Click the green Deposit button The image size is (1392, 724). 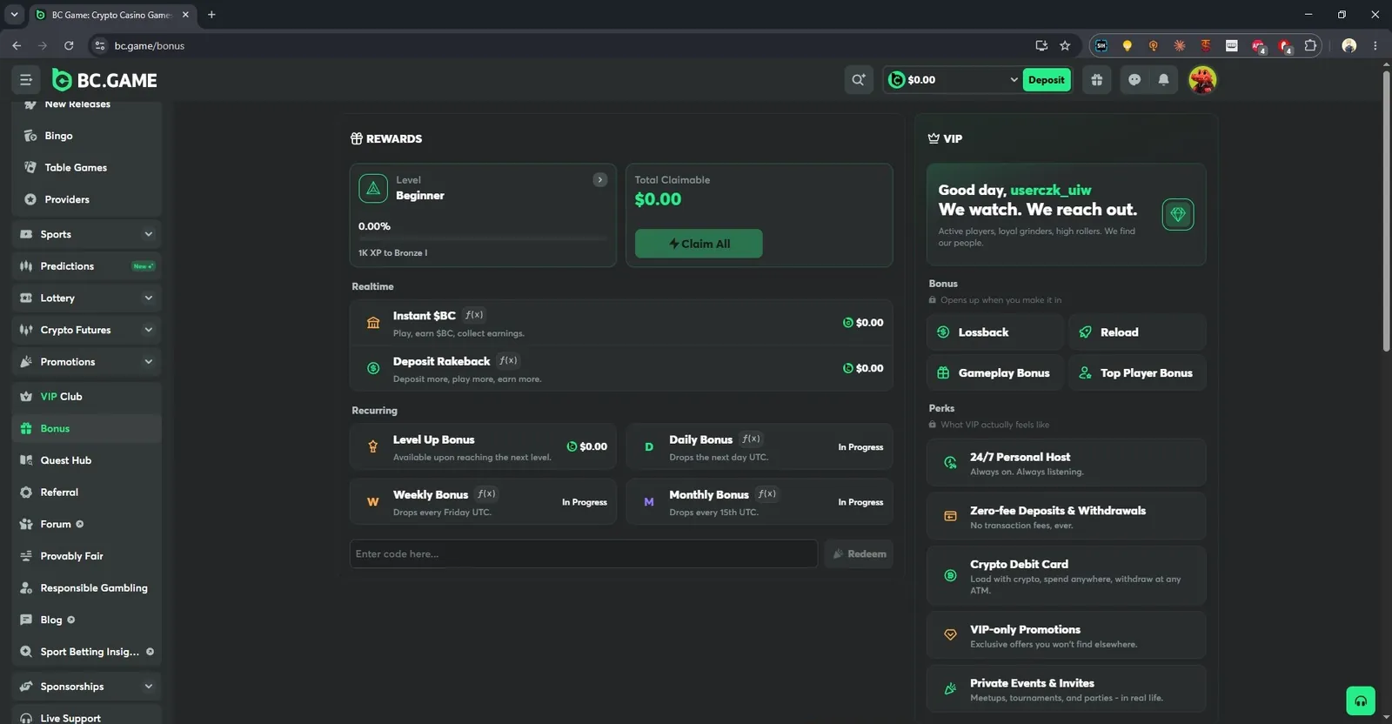click(x=1047, y=80)
